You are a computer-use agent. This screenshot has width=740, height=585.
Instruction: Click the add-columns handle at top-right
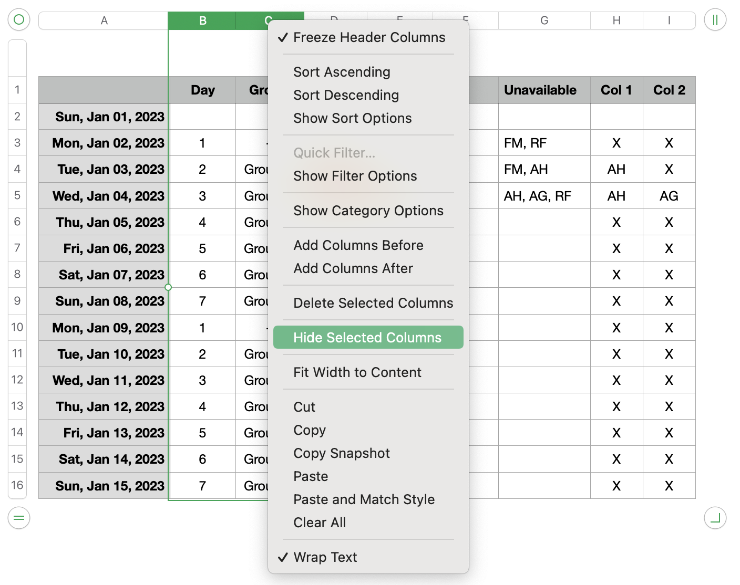tap(715, 19)
